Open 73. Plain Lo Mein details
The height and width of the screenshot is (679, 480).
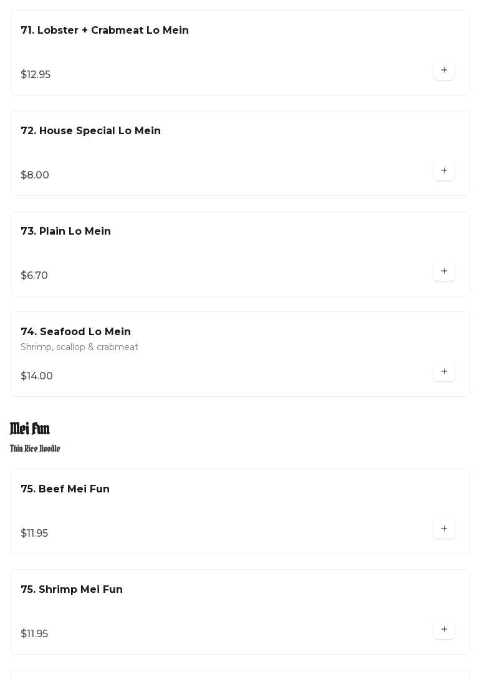coord(66,232)
